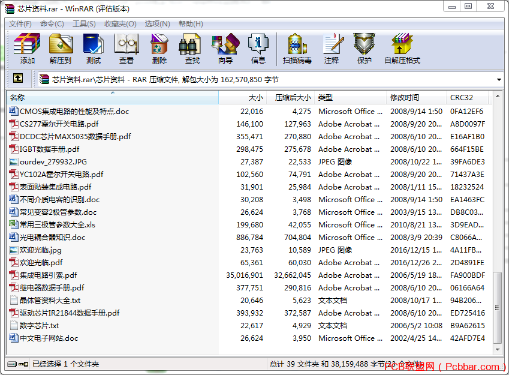509x375 pixels.
Task: Click the PDF icon of 集成电路引索.pdf
Action: point(14,275)
